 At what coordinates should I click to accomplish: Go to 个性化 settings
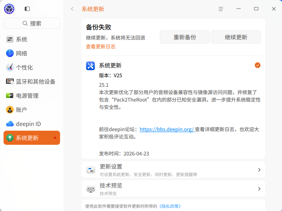[32, 67]
